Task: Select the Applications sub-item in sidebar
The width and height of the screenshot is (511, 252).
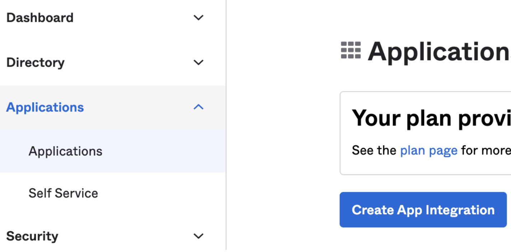Action: pos(66,151)
